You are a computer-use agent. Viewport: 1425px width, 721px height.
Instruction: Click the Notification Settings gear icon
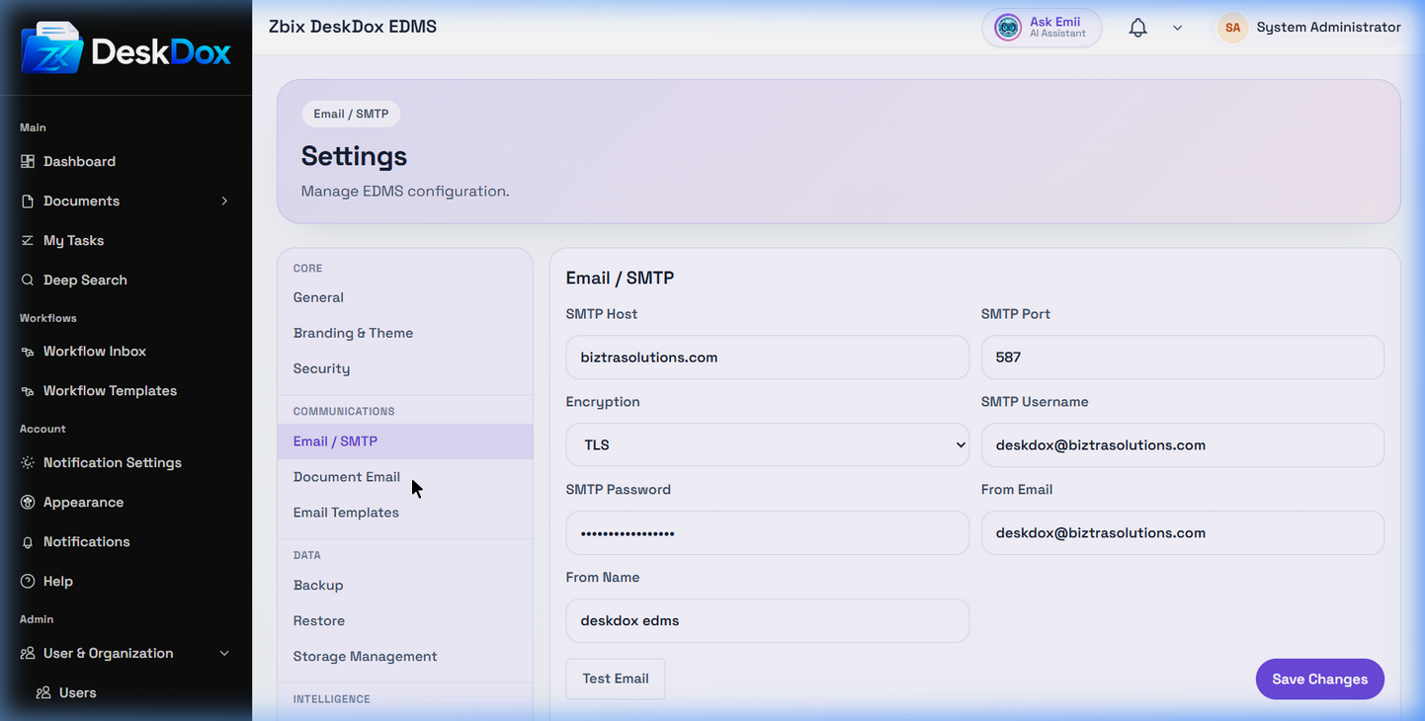pos(28,462)
